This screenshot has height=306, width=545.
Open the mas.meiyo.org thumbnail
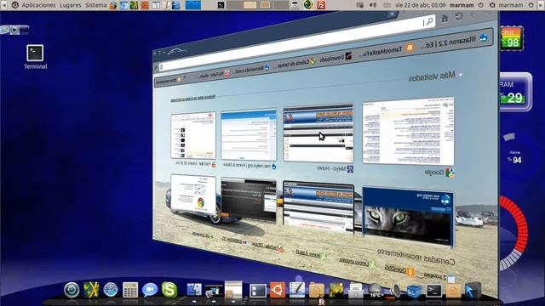pos(249,135)
